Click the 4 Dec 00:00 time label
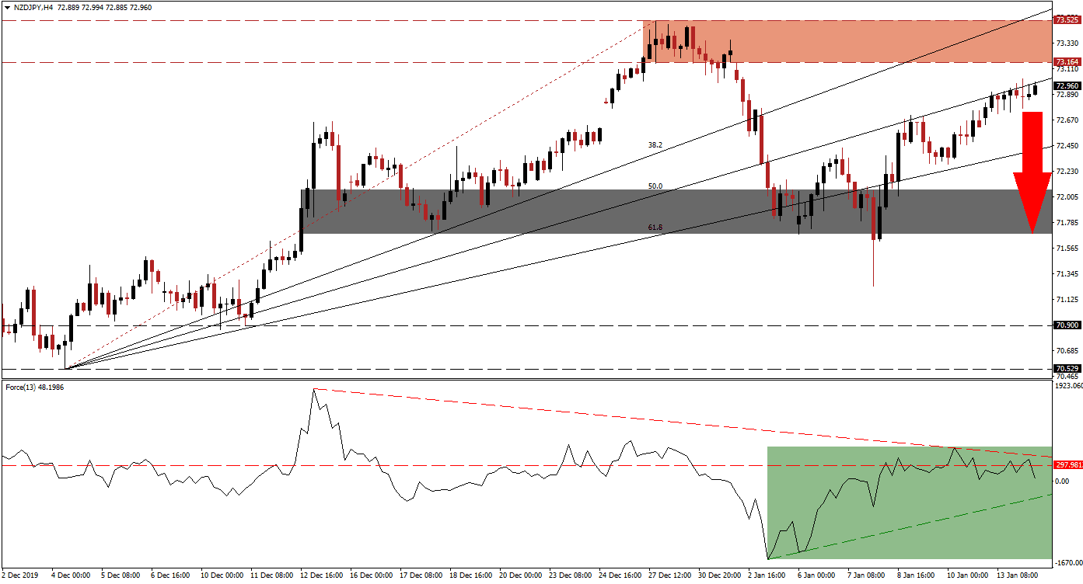Screen dimensions: 1083x584 (70, 575)
